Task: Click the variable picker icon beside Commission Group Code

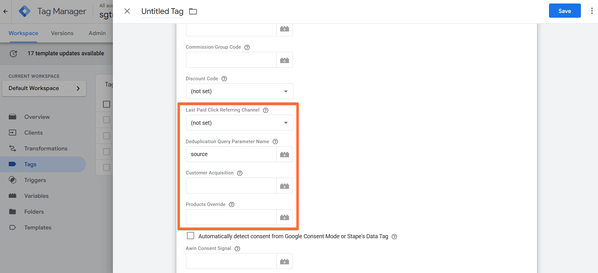Action: click(285, 60)
